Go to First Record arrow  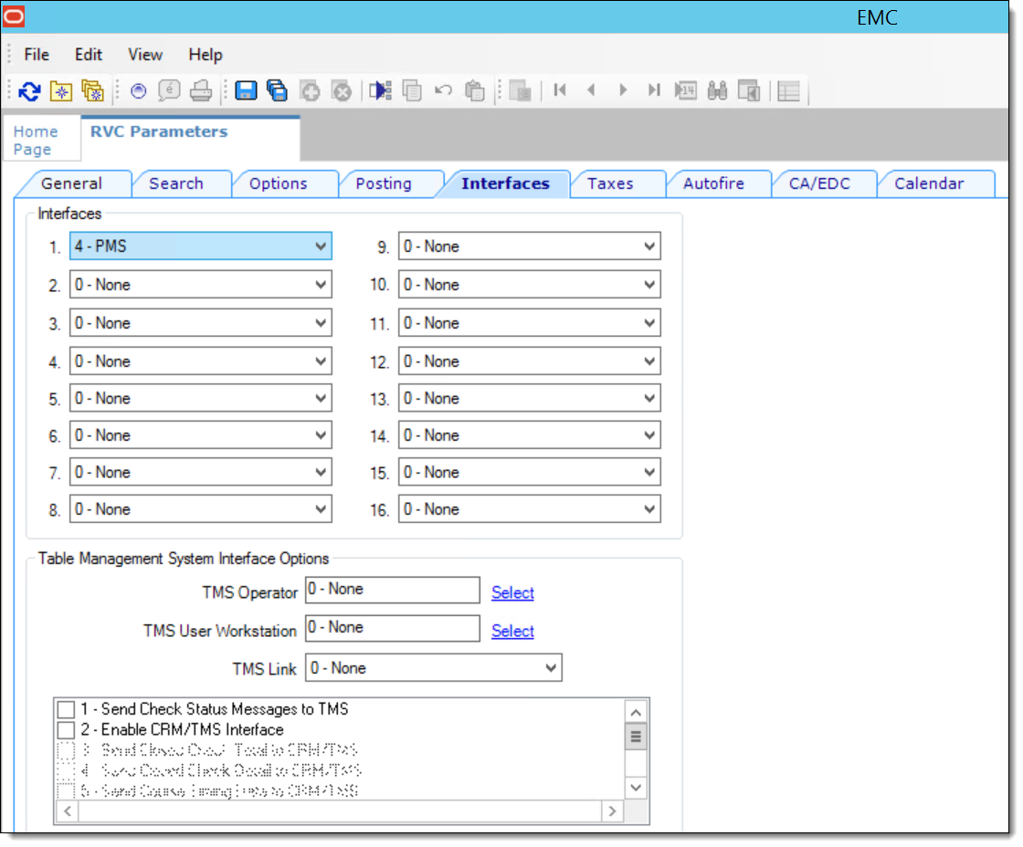click(560, 90)
